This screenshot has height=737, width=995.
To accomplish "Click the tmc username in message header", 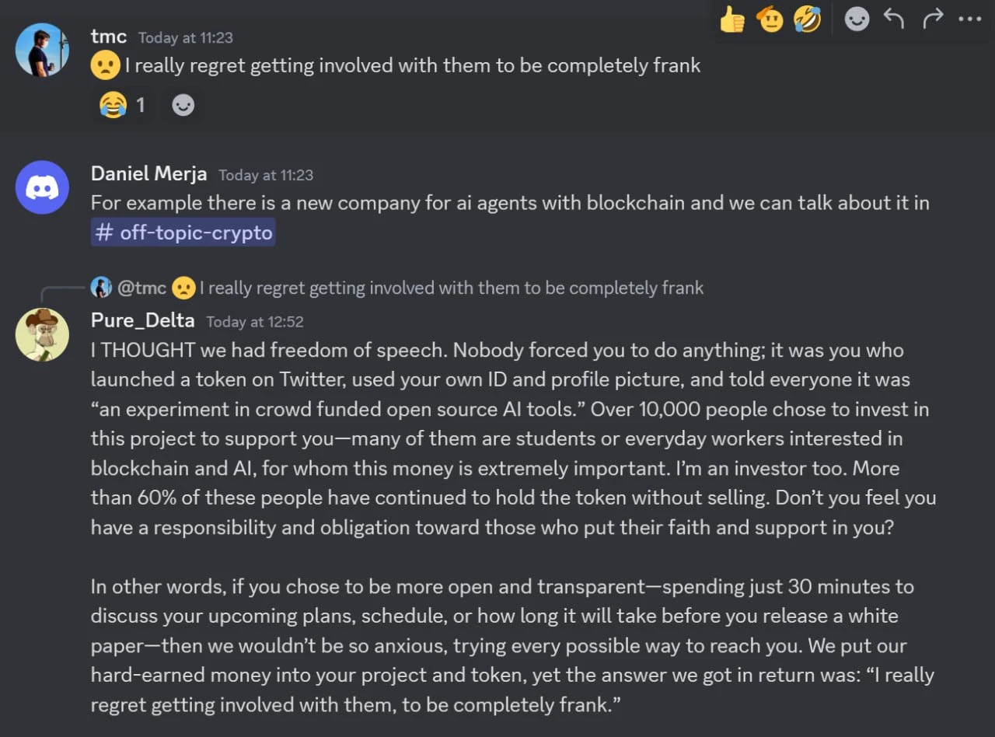I will coord(107,37).
